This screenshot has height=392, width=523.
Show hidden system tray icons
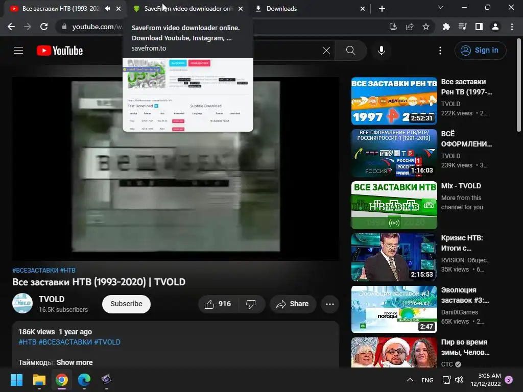(410, 380)
